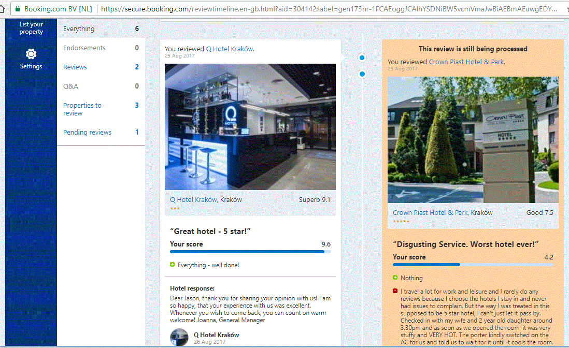Click the lower timeline dot marker

point(362,74)
